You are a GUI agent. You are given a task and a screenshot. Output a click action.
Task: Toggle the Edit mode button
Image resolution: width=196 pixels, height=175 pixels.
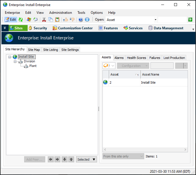click(10, 20)
